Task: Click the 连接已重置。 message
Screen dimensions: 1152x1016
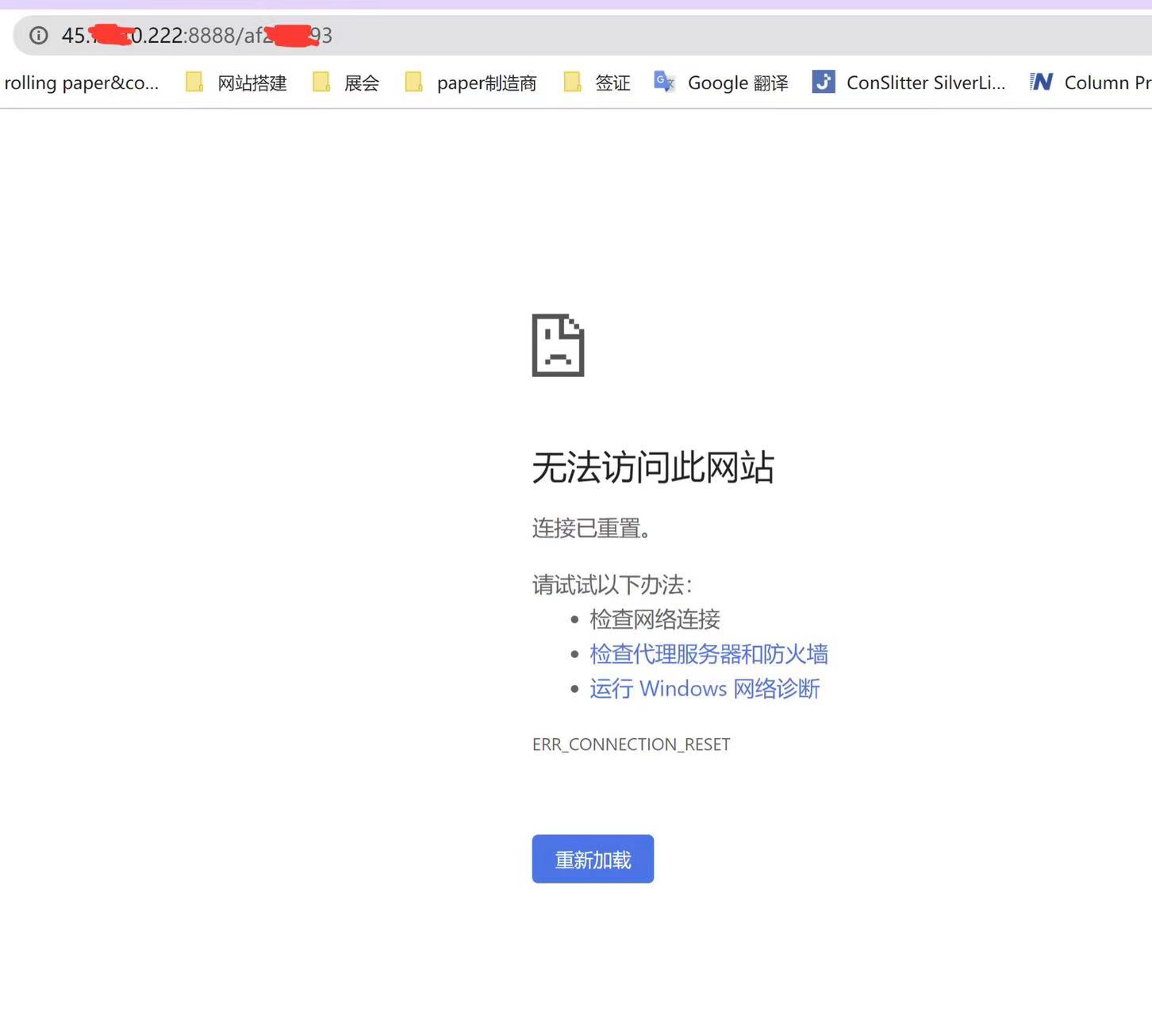Action: coord(592,528)
